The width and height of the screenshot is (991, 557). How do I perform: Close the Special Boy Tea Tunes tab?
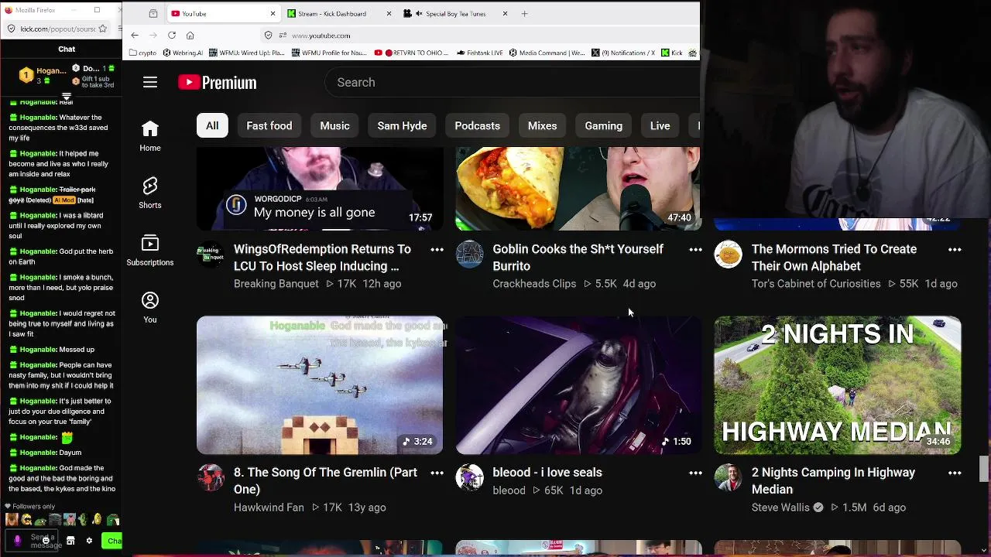(505, 13)
